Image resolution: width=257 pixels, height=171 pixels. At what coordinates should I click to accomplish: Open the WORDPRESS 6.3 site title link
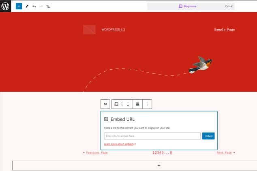[113, 30]
